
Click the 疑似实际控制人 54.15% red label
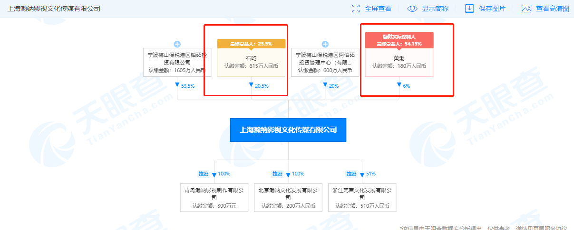399,40
